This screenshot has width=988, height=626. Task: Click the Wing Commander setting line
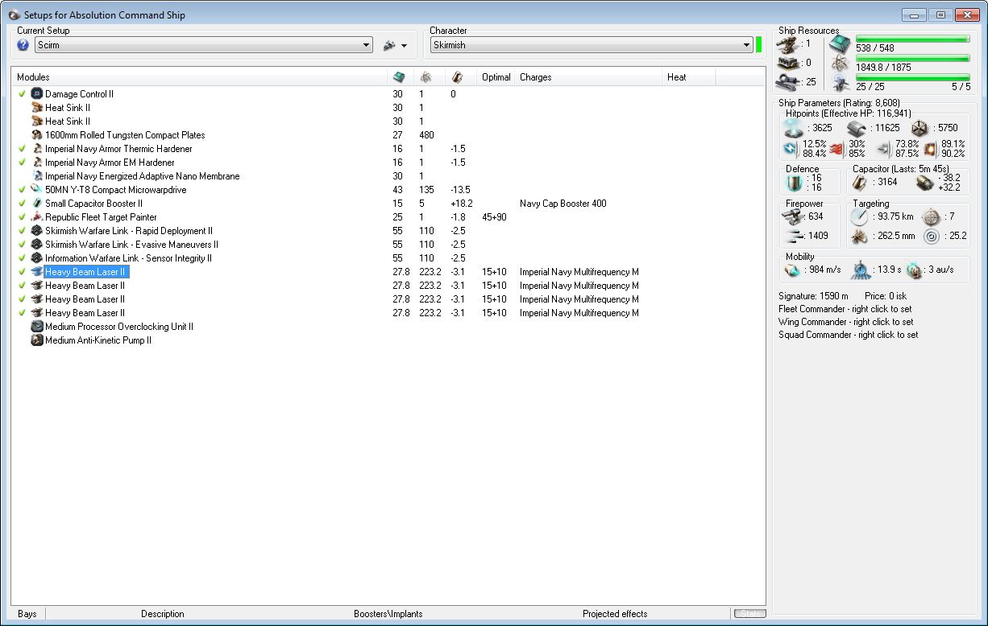[846, 322]
